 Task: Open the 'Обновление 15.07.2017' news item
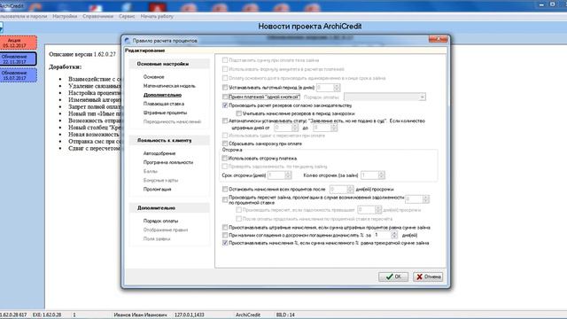(18, 75)
